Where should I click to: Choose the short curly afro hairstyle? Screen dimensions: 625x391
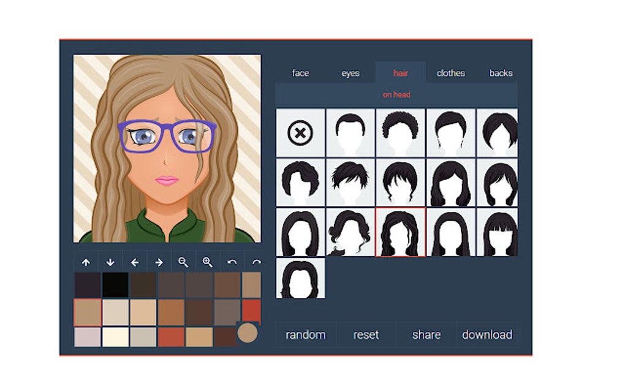point(400,132)
